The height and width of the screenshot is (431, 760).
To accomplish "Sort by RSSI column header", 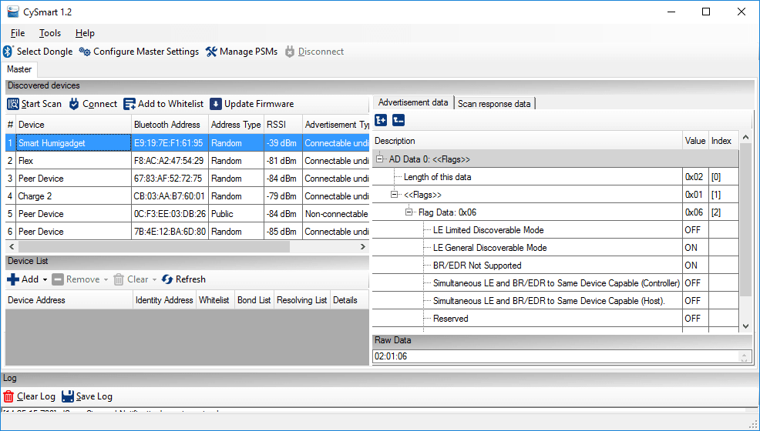I will (283, 125).
